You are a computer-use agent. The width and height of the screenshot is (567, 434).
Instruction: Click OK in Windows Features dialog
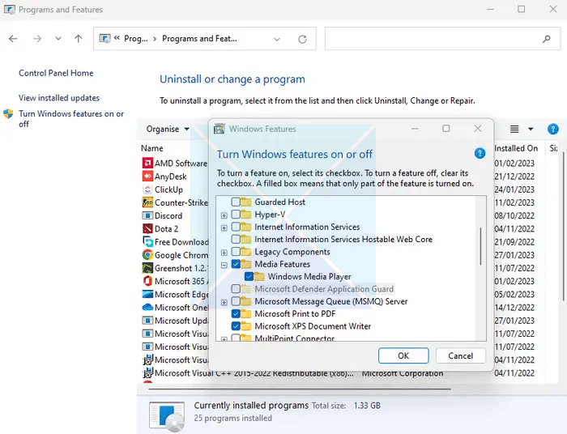(403, 356)
